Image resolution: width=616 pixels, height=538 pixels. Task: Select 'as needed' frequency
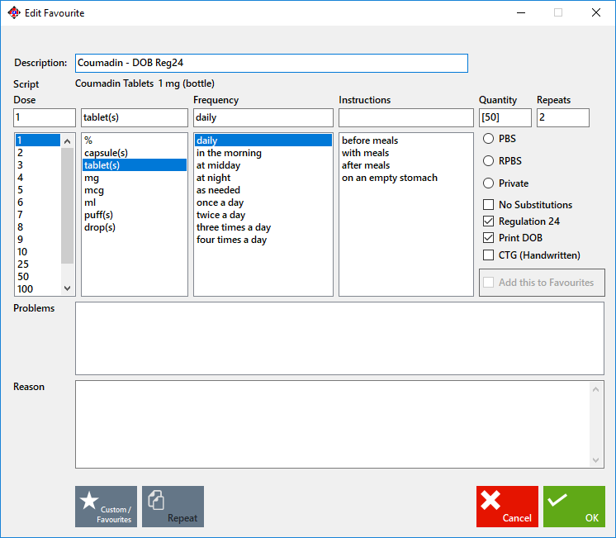click(x=263, y=189)
